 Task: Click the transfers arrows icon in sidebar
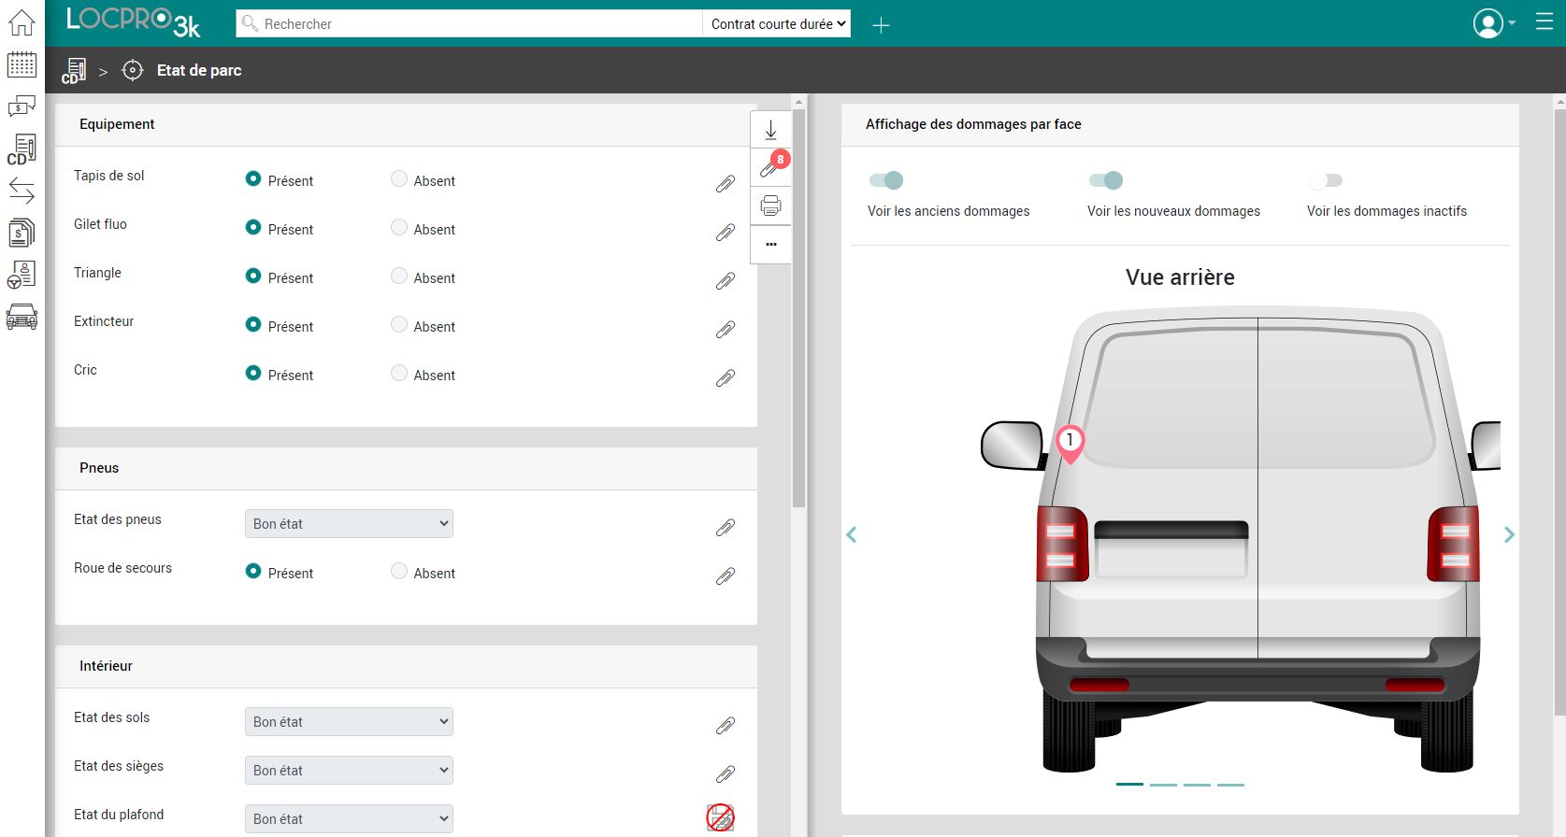[x=22, y=192]
